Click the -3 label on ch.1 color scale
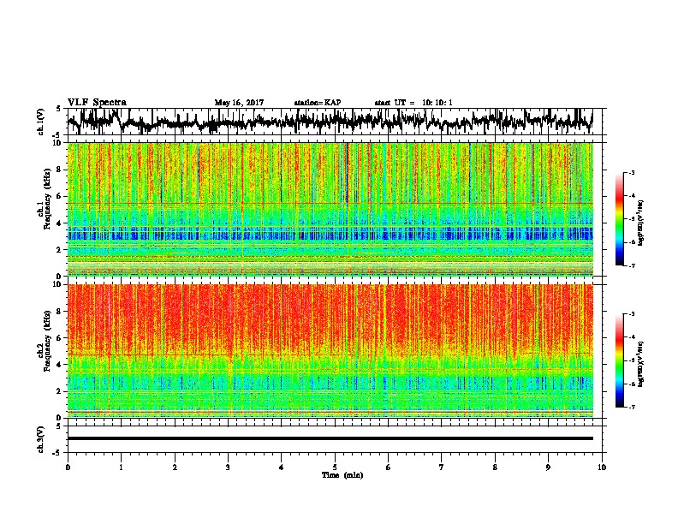The image size is (678, 524). (x=631, y=173)
